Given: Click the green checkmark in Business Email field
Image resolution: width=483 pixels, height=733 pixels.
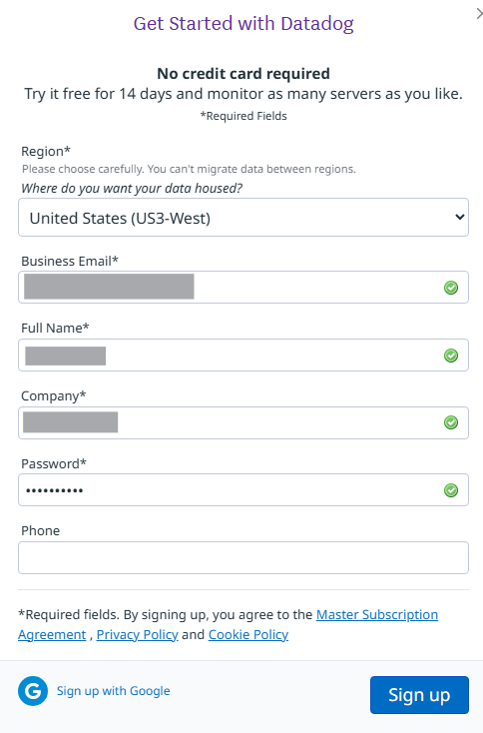Looking at the screenshot, I should (451, 288).
